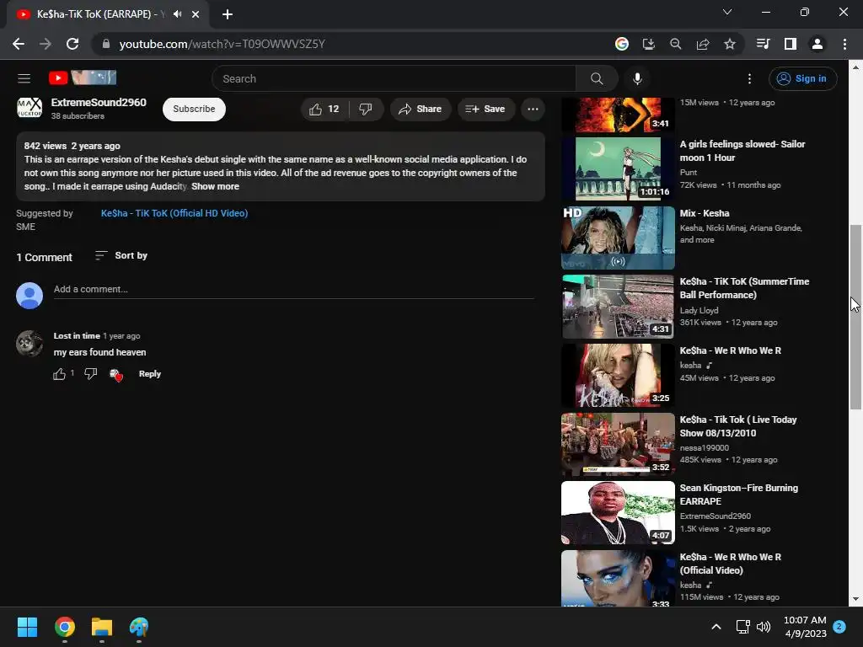Click Lost in time commenter name
This screenshot has height=647, width=863.
(77, 335)
